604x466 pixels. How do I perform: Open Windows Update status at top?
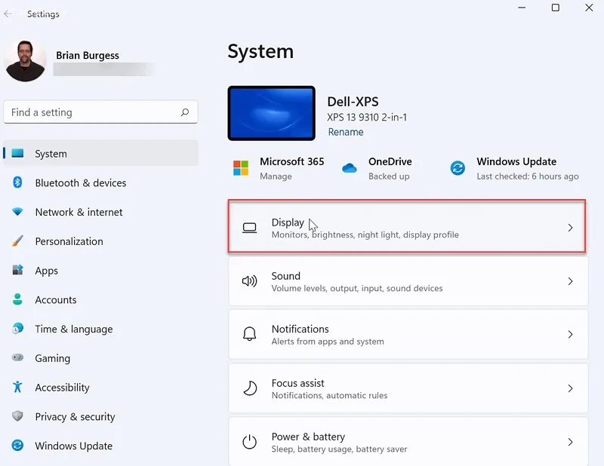coord(515,168)
